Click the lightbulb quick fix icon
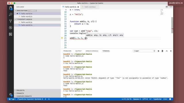184x103 pixels. (62, 38)
